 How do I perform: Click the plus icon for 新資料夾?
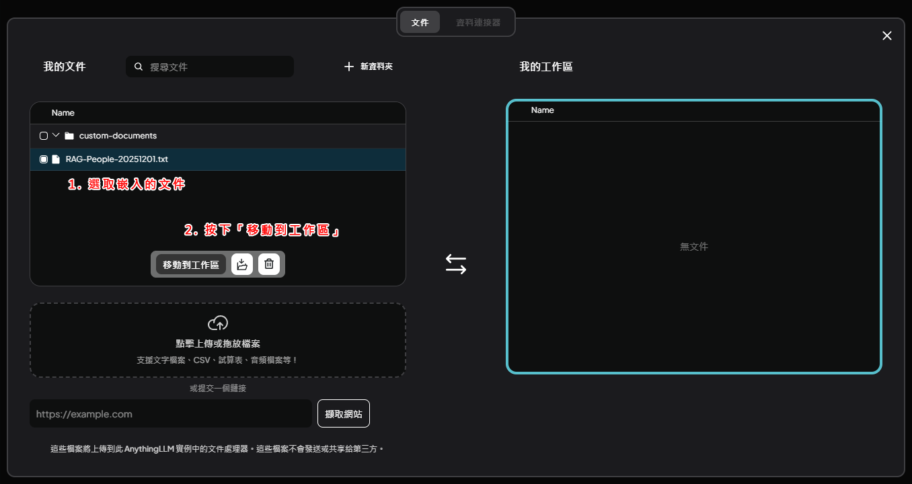point(348,67)
